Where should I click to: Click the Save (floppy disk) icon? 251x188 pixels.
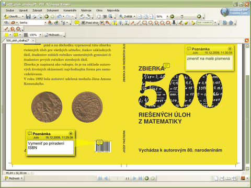[28, 17]
